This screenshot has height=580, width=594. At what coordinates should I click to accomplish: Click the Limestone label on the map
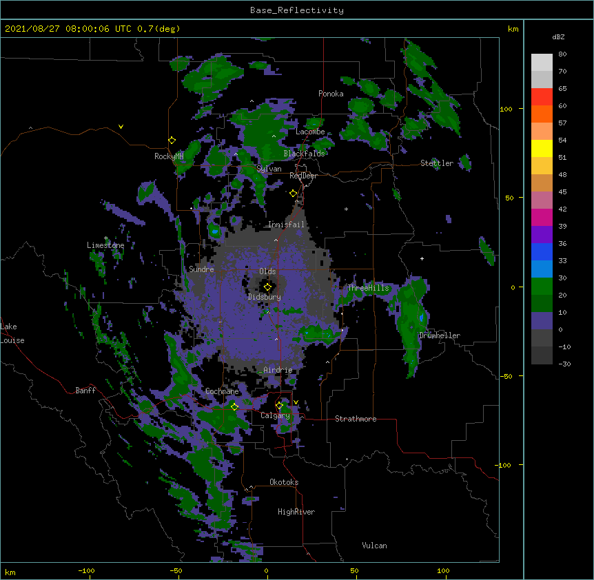105,245
